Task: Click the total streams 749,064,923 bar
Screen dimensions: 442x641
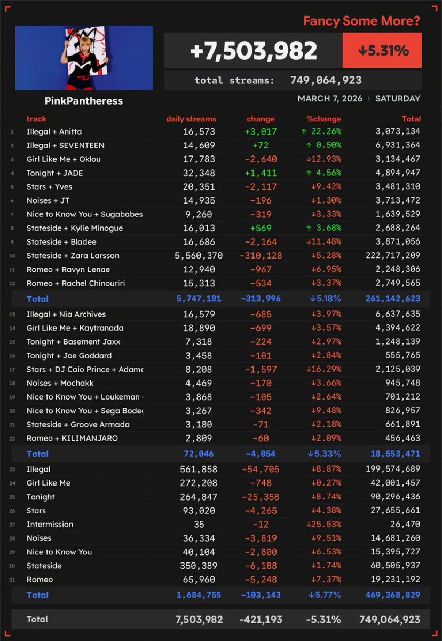Action: pyautogui.click(x=293, y=81)
